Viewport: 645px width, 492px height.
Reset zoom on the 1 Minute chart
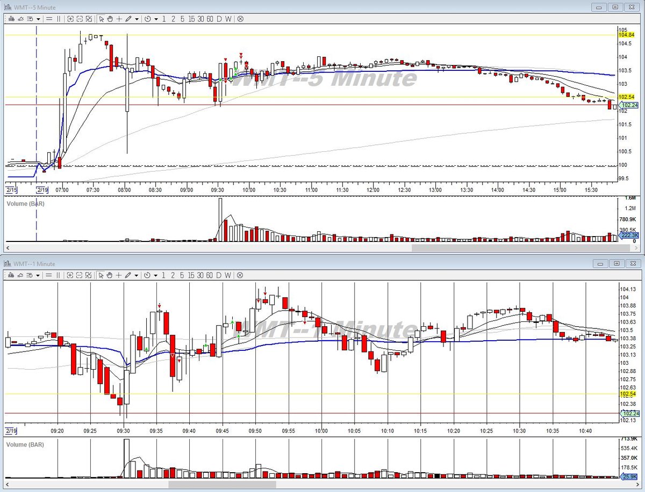89,275
